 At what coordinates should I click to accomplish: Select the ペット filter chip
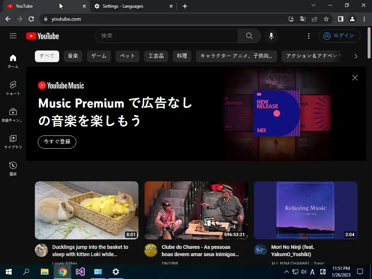(128, 56)
